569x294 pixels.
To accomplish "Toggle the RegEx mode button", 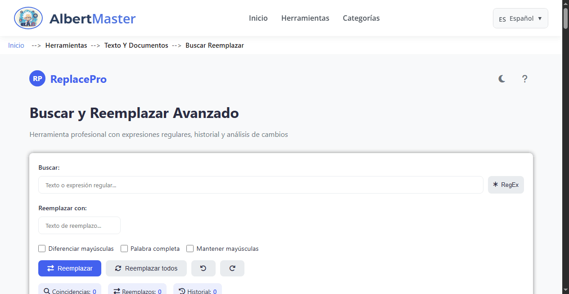I will coord(506,185).
